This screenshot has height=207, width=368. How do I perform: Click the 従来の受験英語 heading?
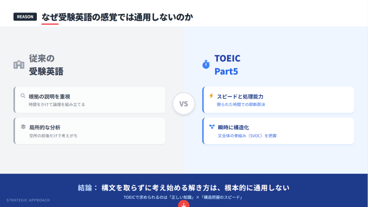pyautogui.click(x=46, y=65)
